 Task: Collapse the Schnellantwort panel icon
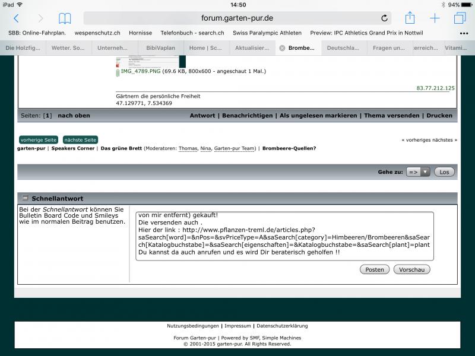click(x=25, y=198)
